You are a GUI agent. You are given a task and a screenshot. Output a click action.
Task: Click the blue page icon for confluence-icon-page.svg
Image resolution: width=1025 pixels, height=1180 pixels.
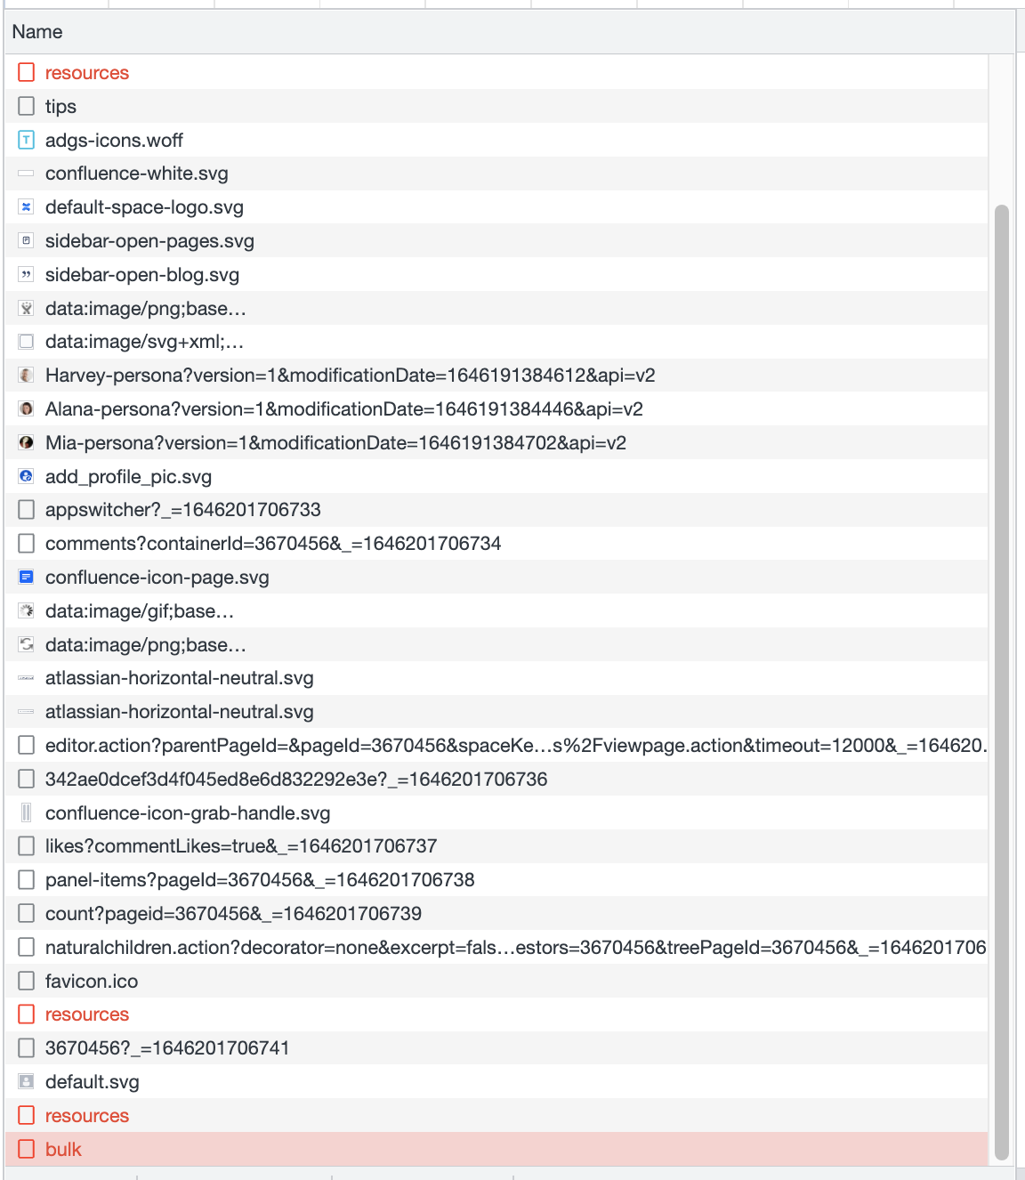pyautogui.click(x=27, y=578)
